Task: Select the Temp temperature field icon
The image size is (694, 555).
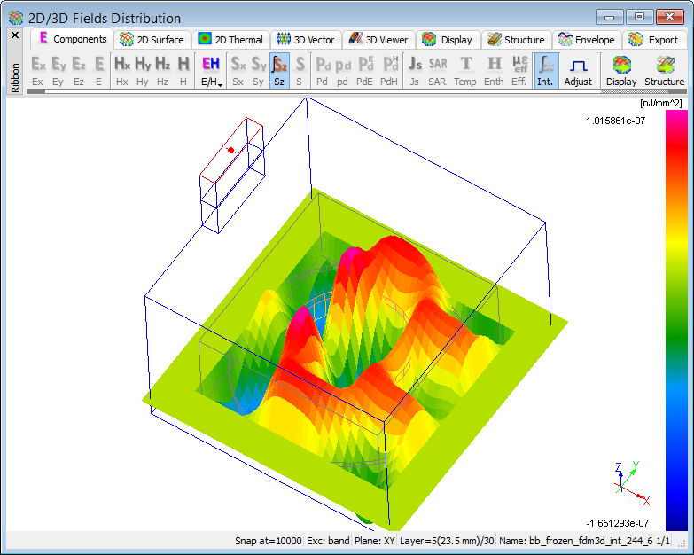Action: point(465,70)
